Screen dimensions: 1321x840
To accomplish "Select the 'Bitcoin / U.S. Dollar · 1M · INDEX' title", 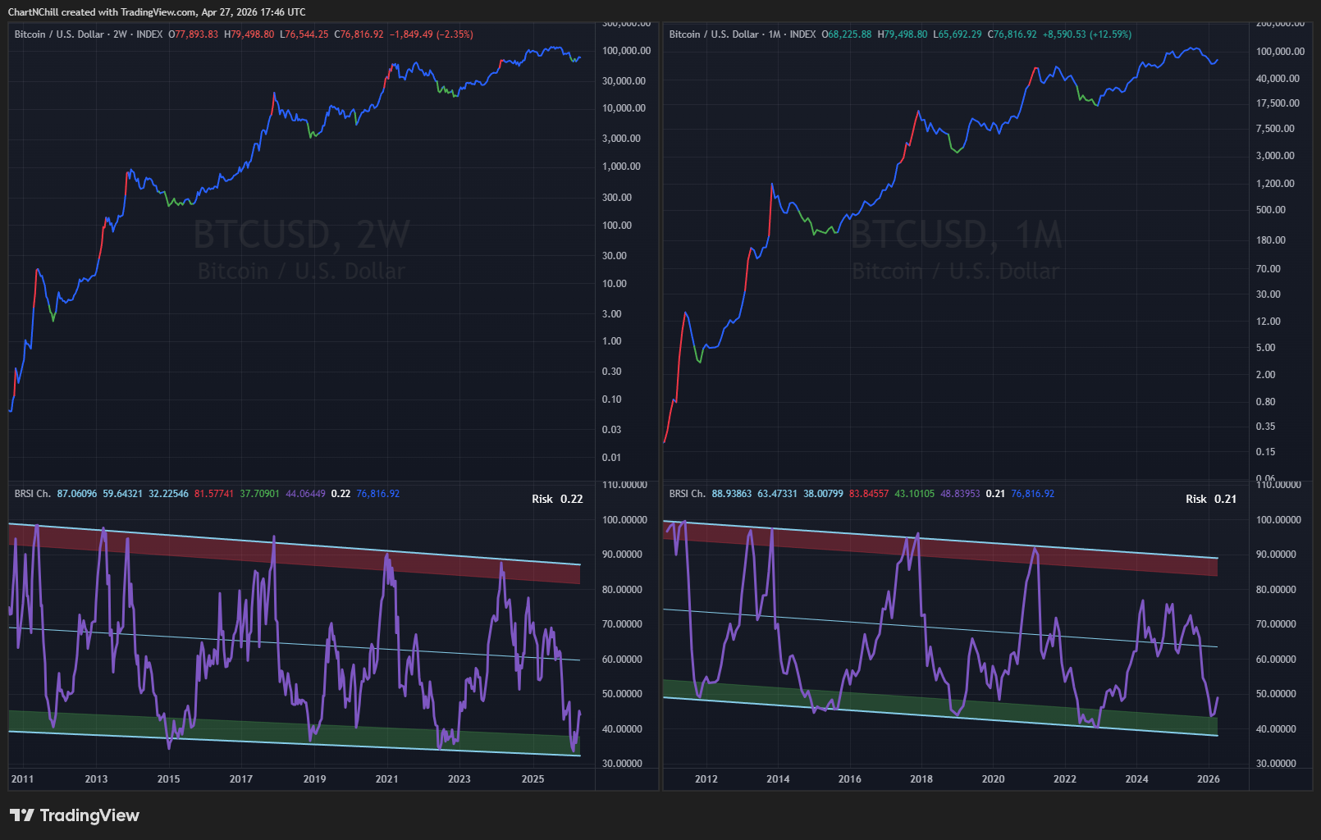I will [x=743, y=34].
